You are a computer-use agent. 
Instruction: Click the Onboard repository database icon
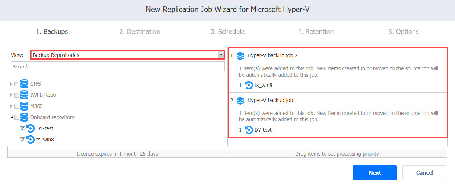point(25,117)
